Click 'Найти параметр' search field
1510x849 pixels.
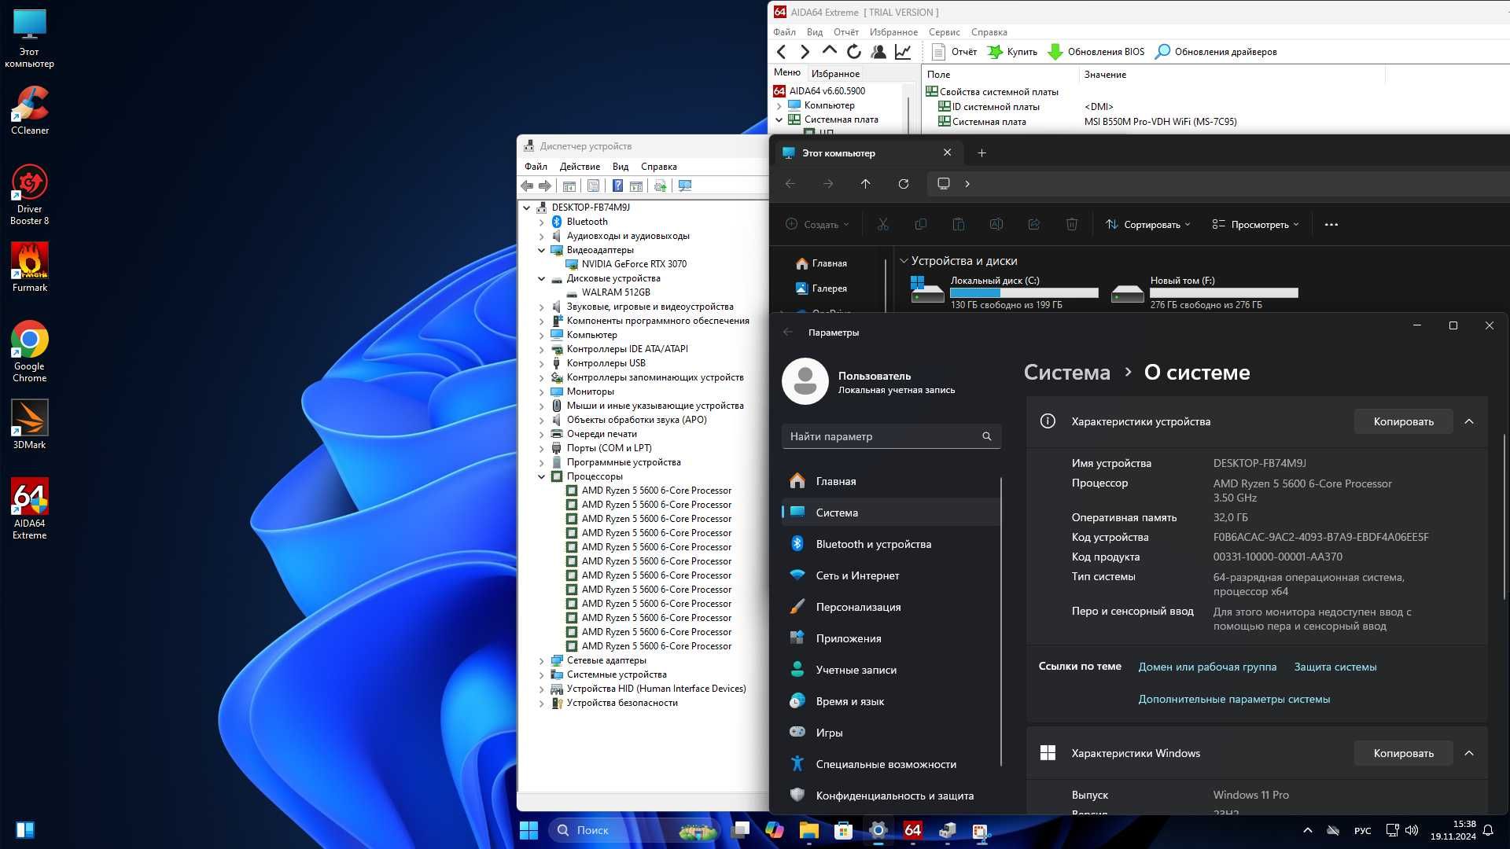[891, 436]
